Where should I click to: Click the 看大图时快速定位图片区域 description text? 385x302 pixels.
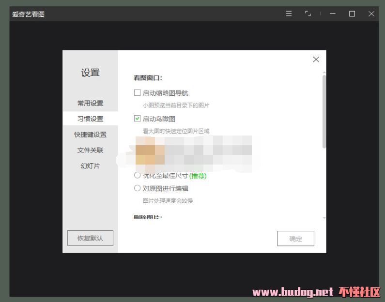pos(176,131)
